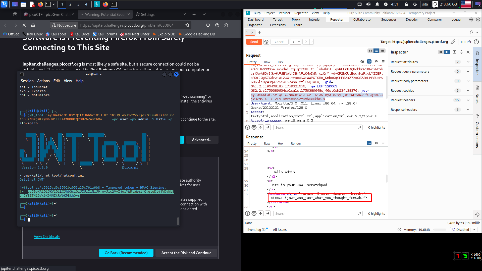Open the history back dropdown arrow next to Cancel

click(299, 42)
